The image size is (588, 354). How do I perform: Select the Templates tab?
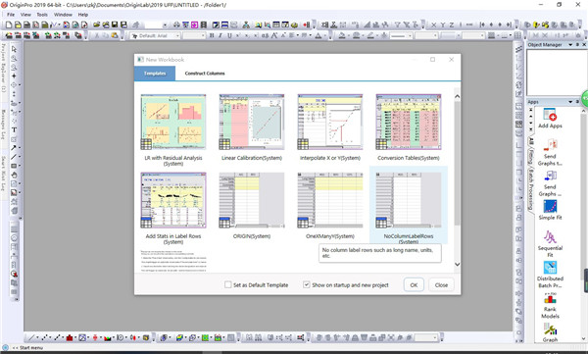point(155,74)
